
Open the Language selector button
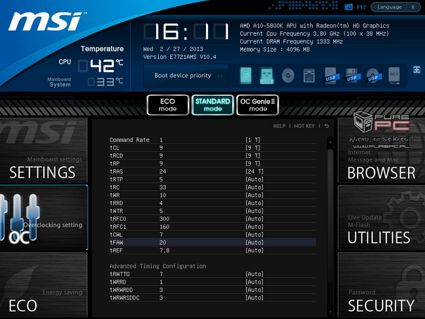point(389,7)
